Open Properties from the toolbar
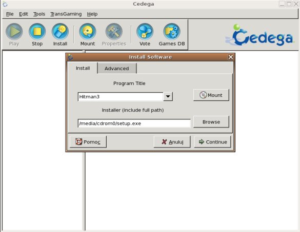The image size is (300, 232). pos(114,34)
